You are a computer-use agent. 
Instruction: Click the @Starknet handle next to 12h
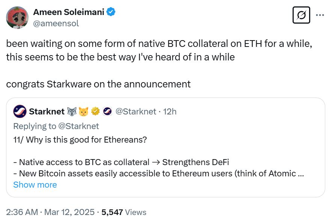coord(136,111)
